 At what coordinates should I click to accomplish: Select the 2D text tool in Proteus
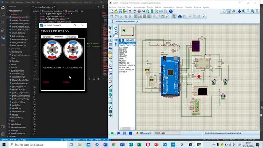pos(111,107)
